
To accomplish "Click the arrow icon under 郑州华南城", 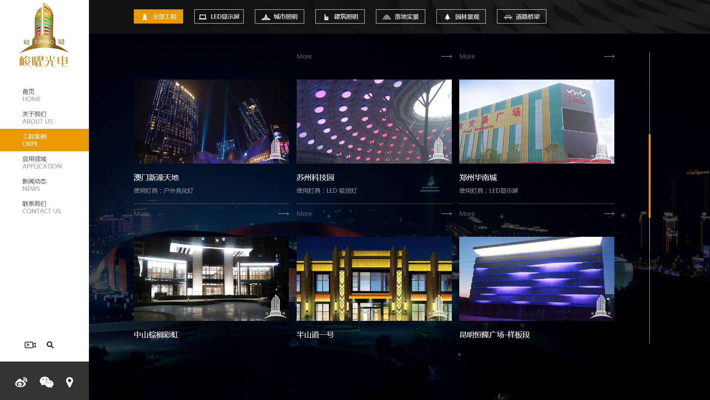I will [x=609, y=214].
